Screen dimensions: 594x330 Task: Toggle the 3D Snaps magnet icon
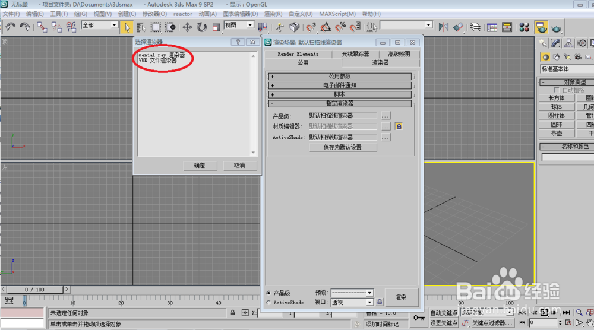(311, 27)
